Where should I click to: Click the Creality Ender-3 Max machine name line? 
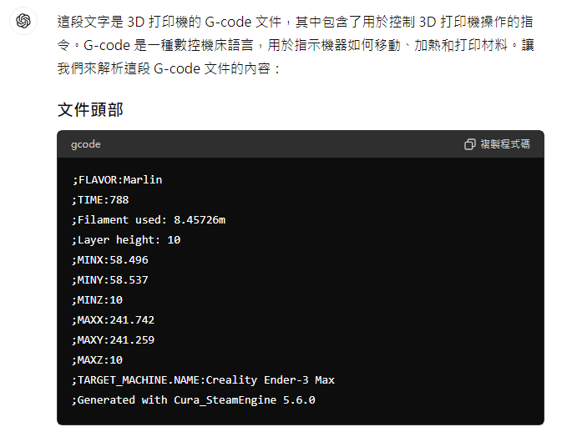point(203,380)
